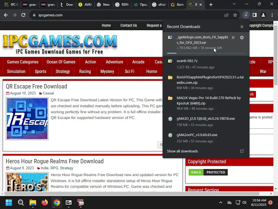Open Chrome three-dot menu
The image size is (278, 209).
(x=272, y=15)
